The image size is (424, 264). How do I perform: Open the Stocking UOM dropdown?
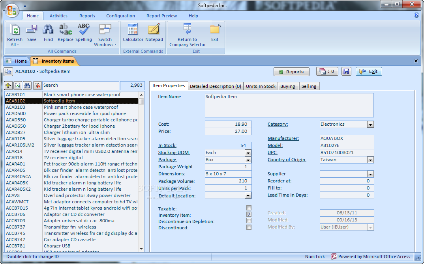tap(248, 153)
